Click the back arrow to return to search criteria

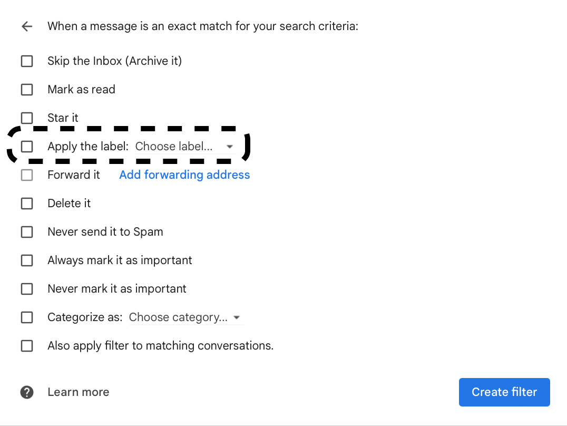coord(26,26)
